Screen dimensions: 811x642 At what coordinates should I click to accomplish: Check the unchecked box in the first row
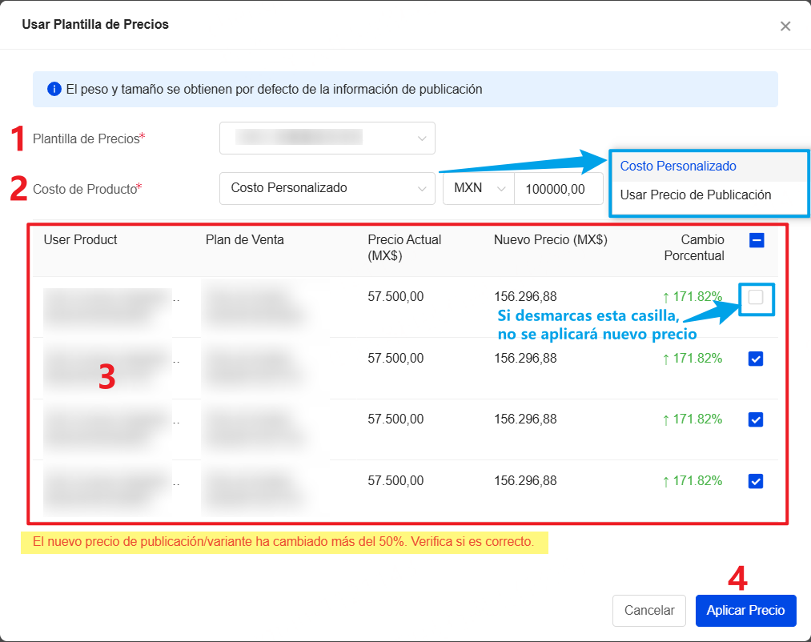[x=756, y=297]
